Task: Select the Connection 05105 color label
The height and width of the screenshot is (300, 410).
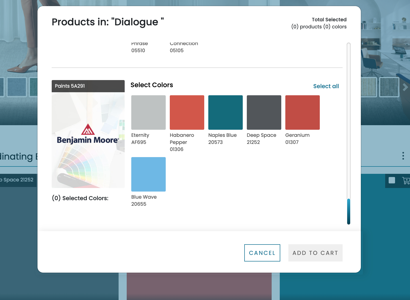Action: [x=183, y=47]
